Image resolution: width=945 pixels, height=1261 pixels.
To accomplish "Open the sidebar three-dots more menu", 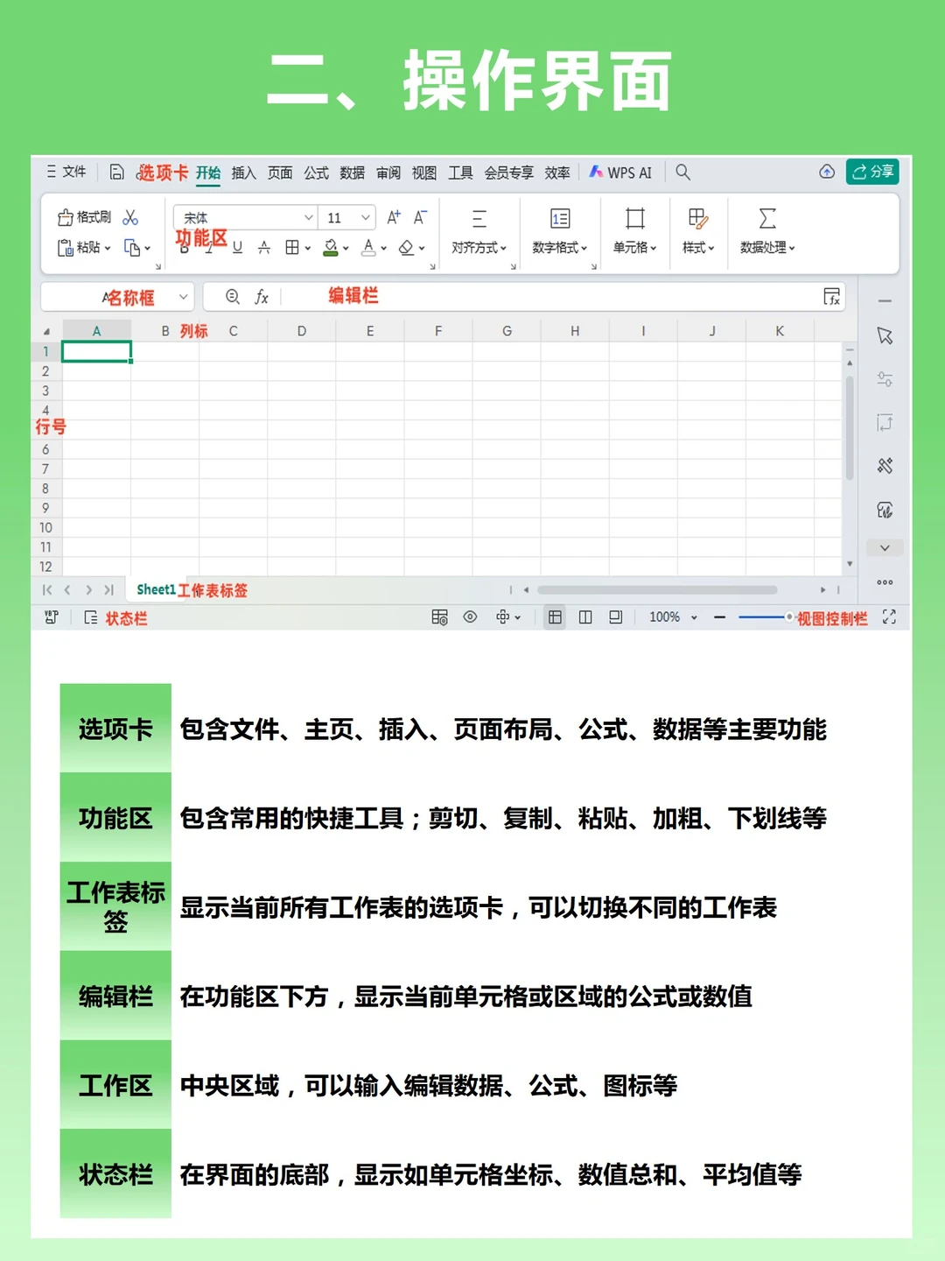I will [885, 582].
